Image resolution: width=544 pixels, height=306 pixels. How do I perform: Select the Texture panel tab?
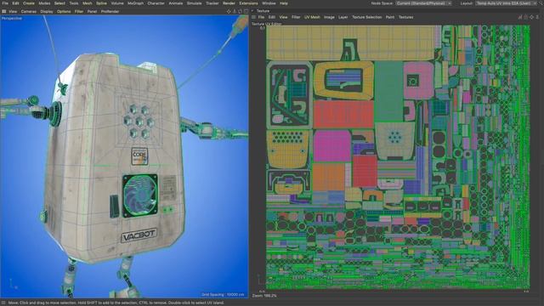coord(263,11)
